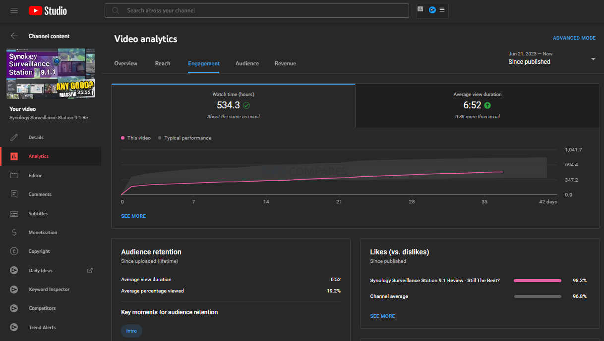This screenshot has width=604, height=341.
Task: Open Comments page from sidebar
Action: click(x=51, y=195)
